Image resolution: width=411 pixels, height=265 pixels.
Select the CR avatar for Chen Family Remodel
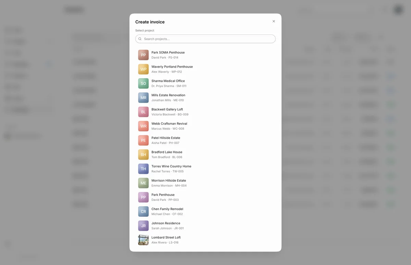point(144,211)
